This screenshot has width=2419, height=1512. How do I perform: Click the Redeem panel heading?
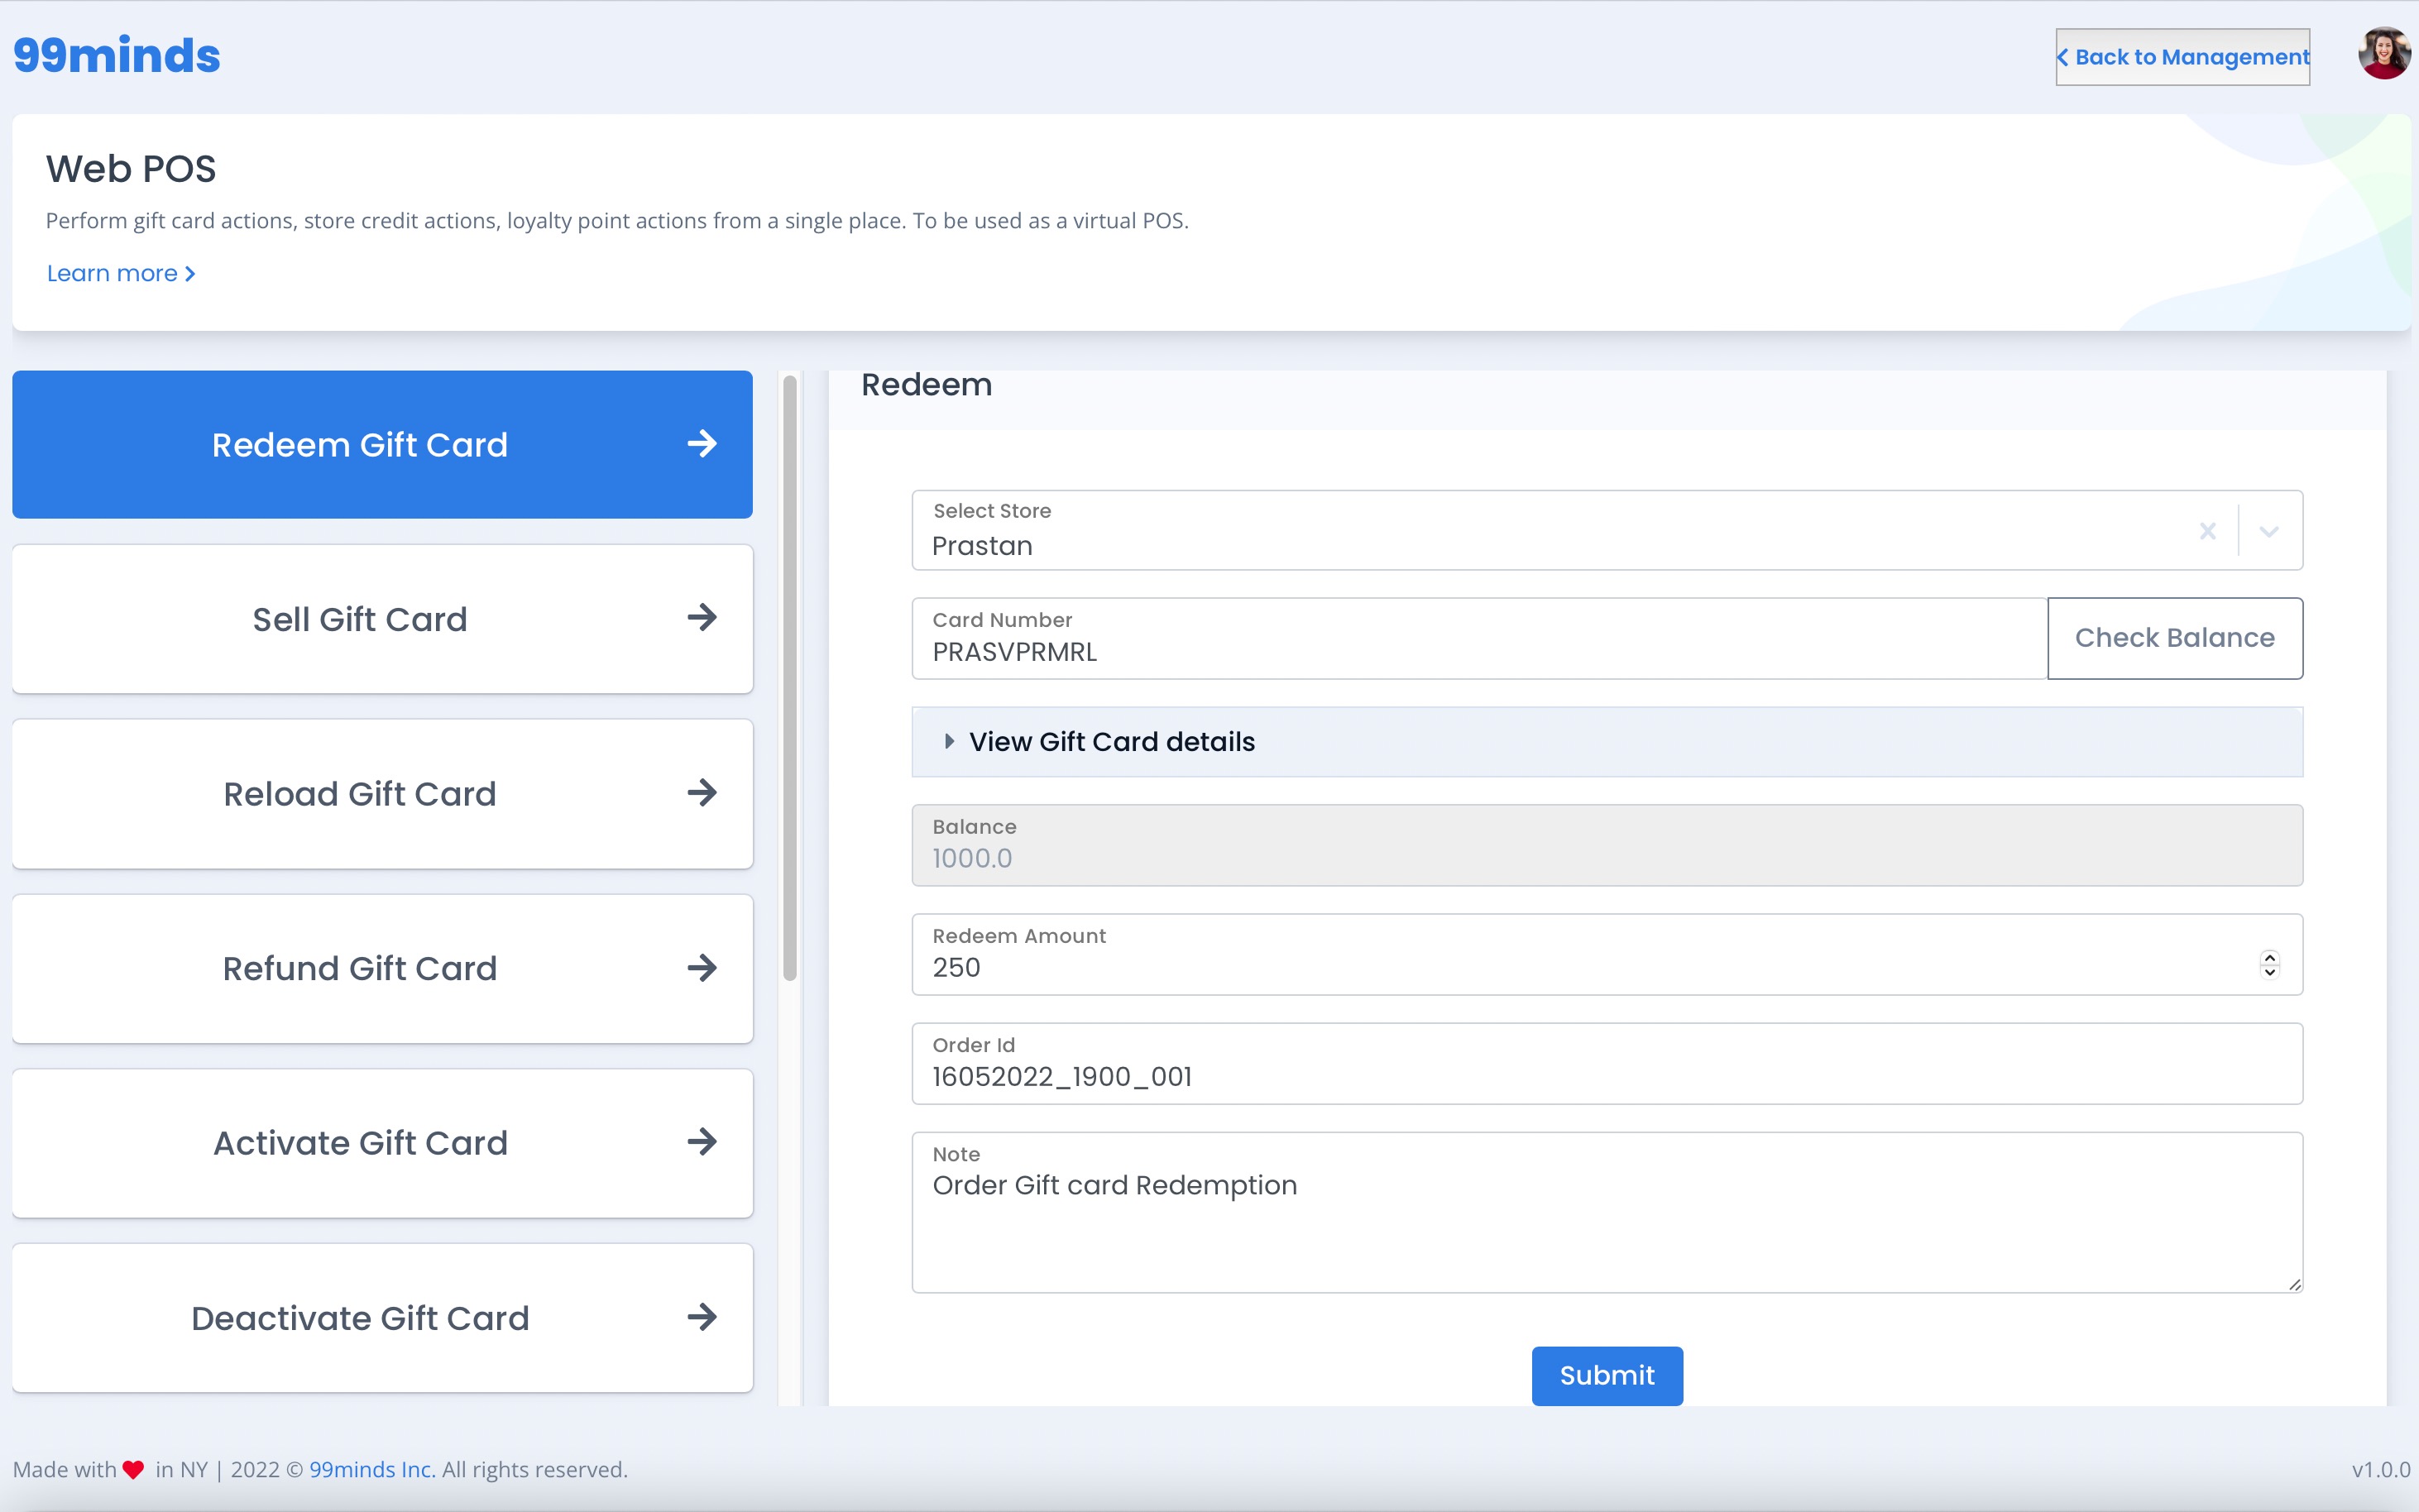[926, 385]
